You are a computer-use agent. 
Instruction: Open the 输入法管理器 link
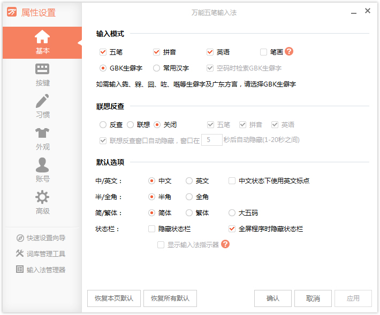46,270
